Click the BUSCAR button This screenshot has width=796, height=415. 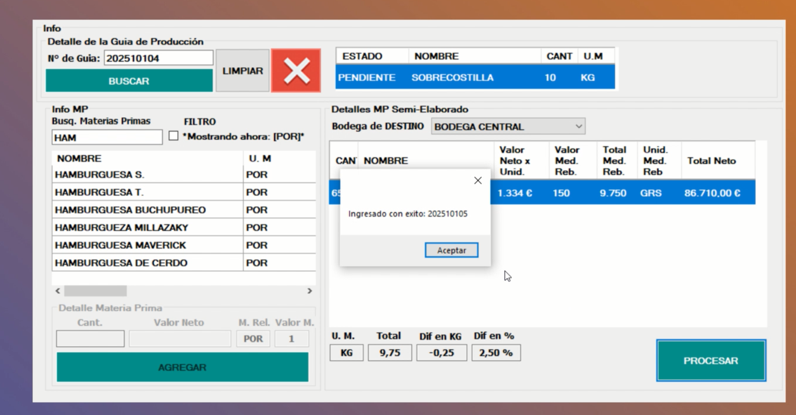tap(129, 81)
